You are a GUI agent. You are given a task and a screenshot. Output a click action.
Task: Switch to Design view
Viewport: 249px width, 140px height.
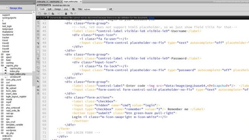pyautogui.click(x=58, y=9)
